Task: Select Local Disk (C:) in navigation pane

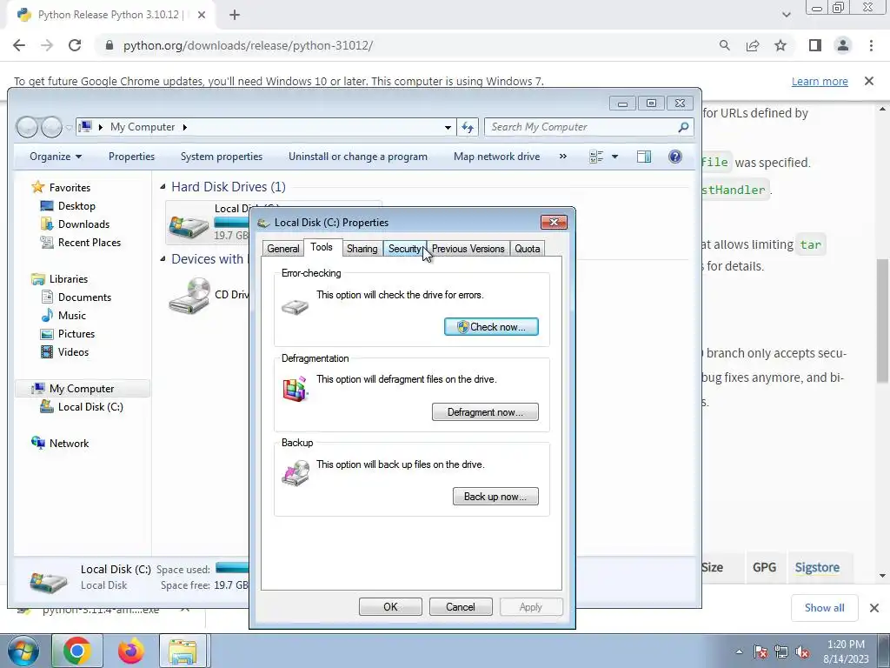Action: 90,407
